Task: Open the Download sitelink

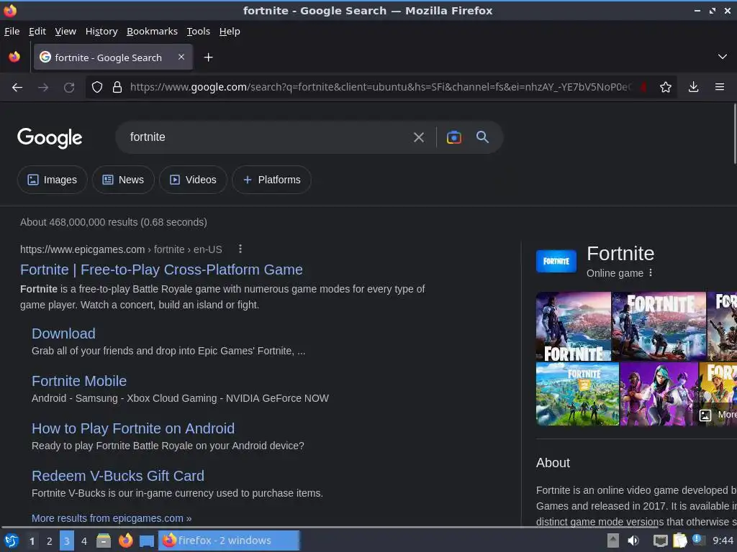Action: tap(63, 333)
